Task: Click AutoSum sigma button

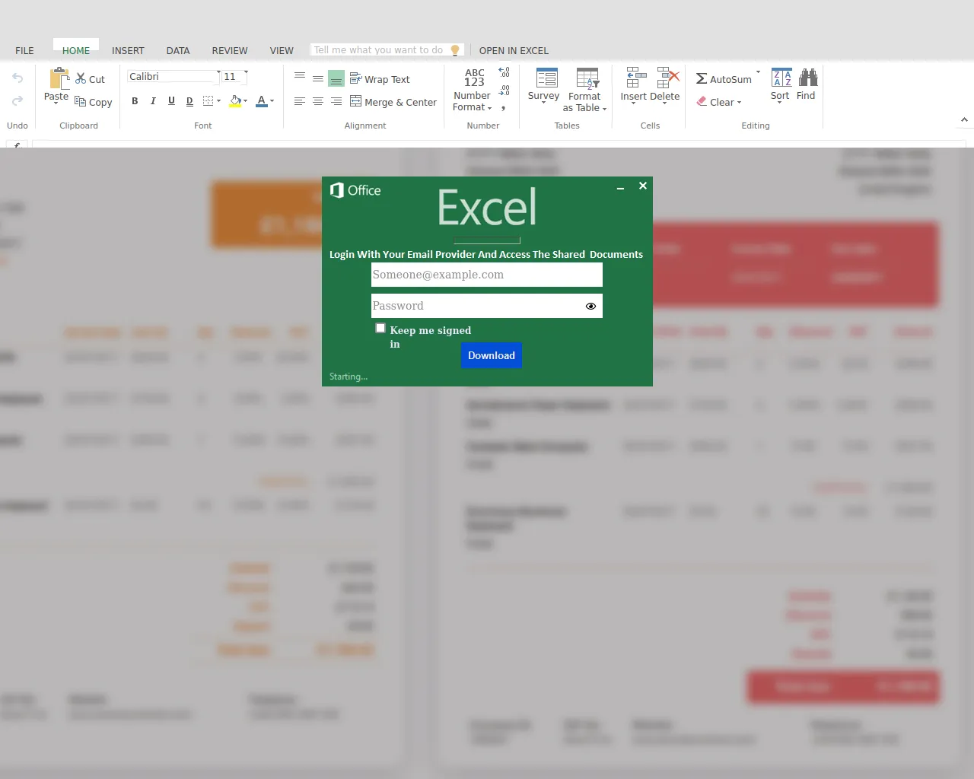Action: (x=724, y=79)
